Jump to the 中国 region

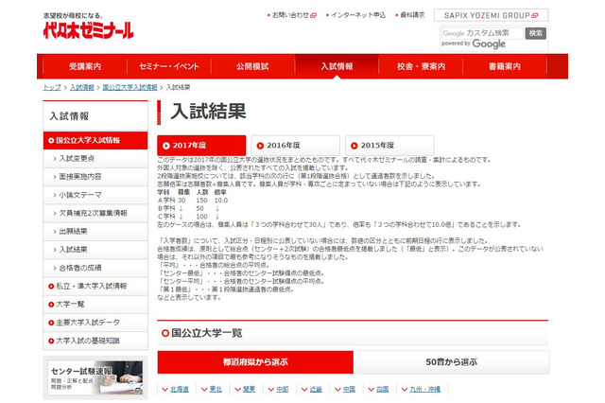pos(349,389)
